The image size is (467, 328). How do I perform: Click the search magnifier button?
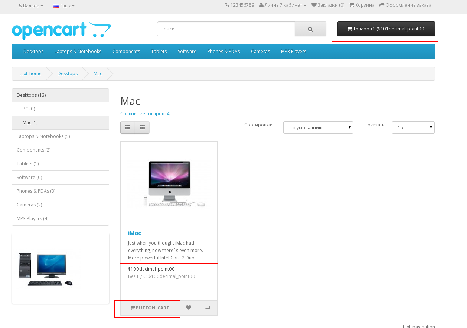coord(310,29)
